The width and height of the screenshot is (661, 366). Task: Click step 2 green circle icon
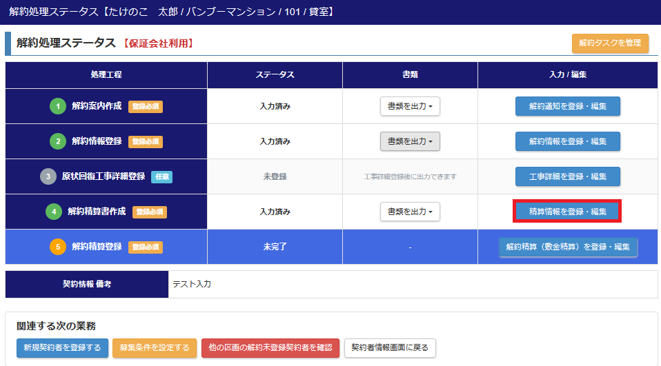[58, 141]
